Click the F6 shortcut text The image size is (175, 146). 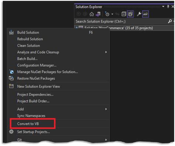click(x=91, y=32)
